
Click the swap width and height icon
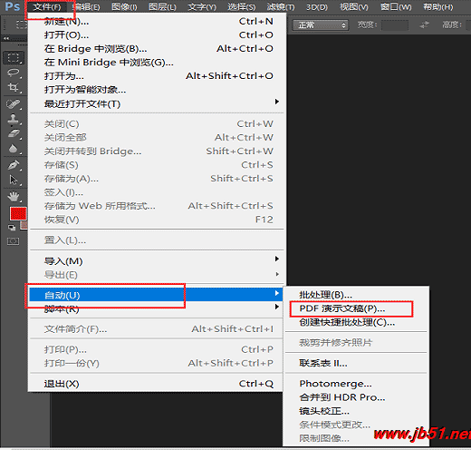coord(424,24)
